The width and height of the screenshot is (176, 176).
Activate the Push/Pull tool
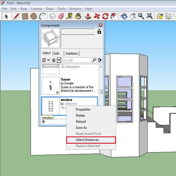click(88, 16)
